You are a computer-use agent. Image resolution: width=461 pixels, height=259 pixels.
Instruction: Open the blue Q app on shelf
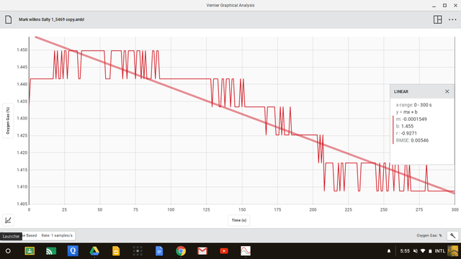tap(73, 251)
